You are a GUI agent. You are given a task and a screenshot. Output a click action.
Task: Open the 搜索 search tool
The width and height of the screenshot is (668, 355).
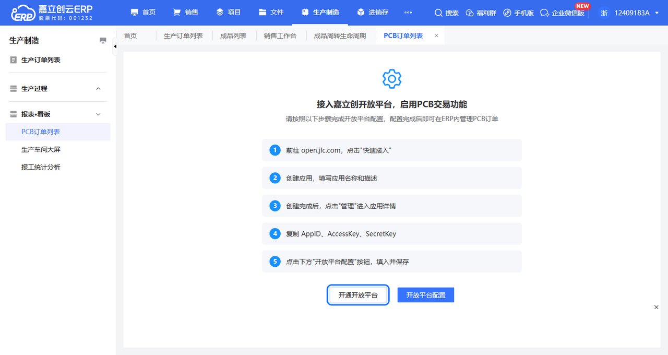point(447,13)
